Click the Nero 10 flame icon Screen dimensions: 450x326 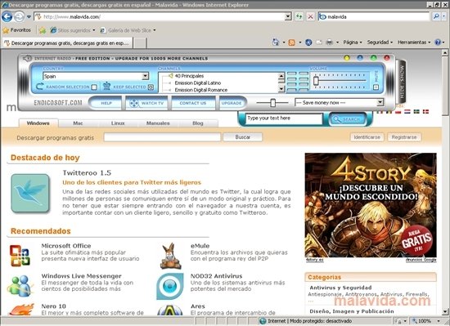point(21,310)
